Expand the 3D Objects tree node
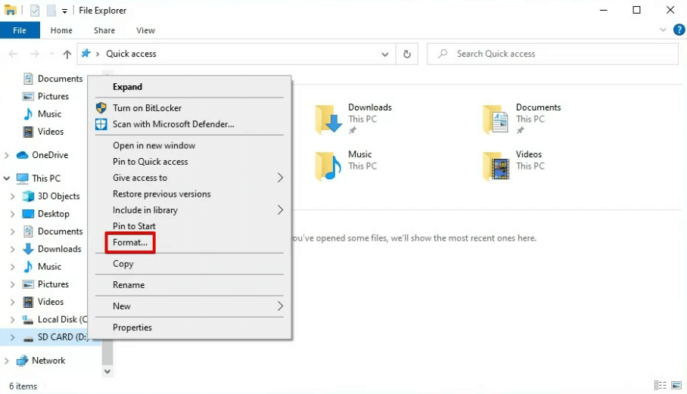 coord(12,196)
